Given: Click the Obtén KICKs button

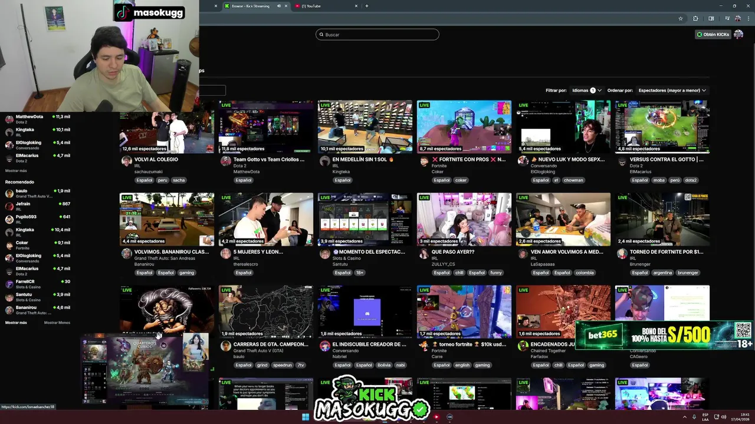Looking at the screenshot, I should pyautogui.click(x=713, y=34).
